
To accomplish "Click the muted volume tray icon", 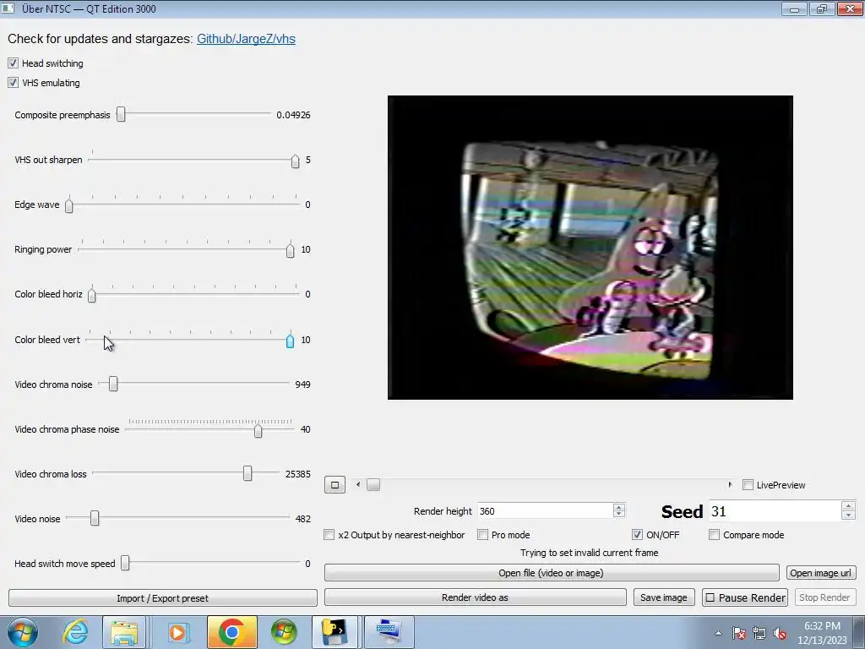I will point(780,633).
